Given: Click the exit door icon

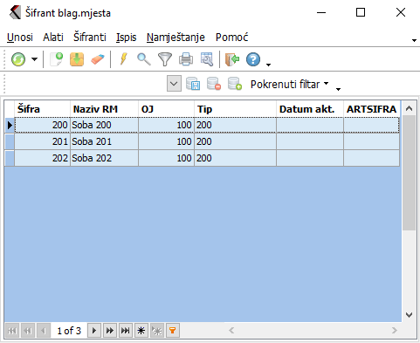Looking at the screenshot, I should [x=232, y=59].
